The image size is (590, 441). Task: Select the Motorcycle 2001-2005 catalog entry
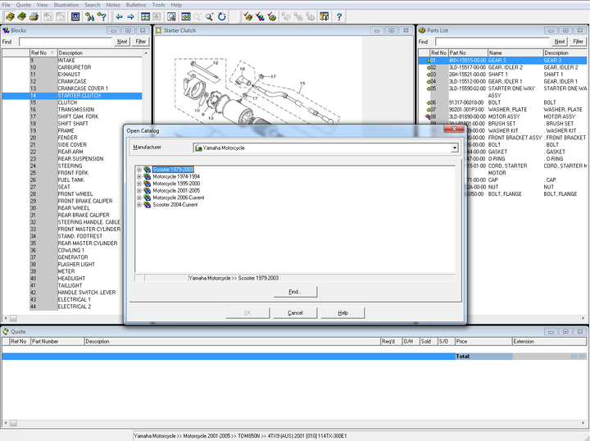tap(176, 191)
